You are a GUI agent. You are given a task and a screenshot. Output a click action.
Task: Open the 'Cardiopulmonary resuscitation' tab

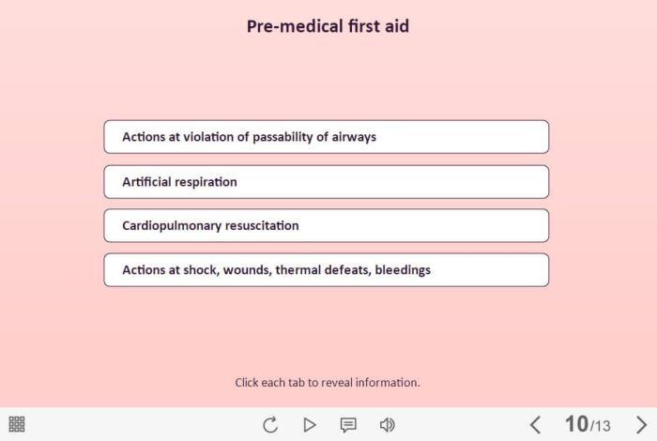[326, 226]
